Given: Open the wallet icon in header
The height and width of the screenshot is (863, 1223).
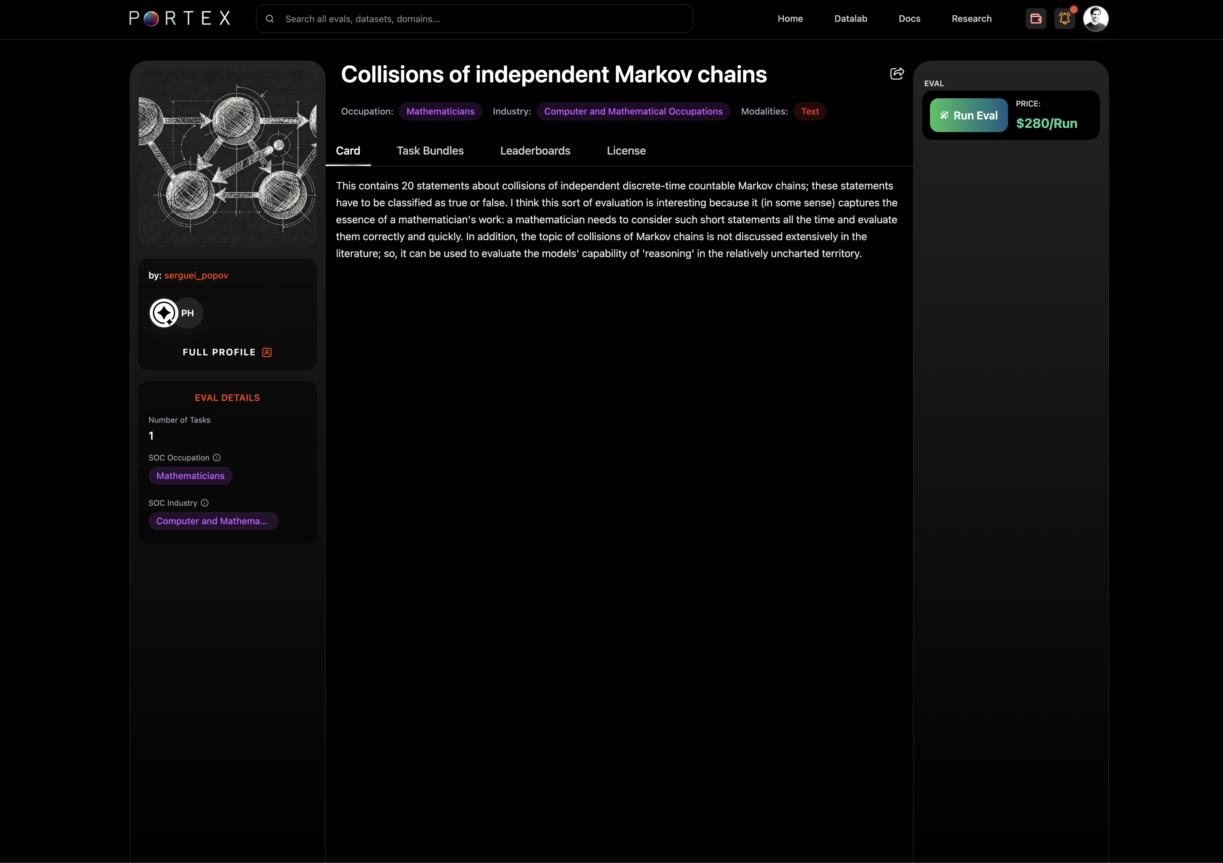Looking at the screenshot, I should 1035,19.
